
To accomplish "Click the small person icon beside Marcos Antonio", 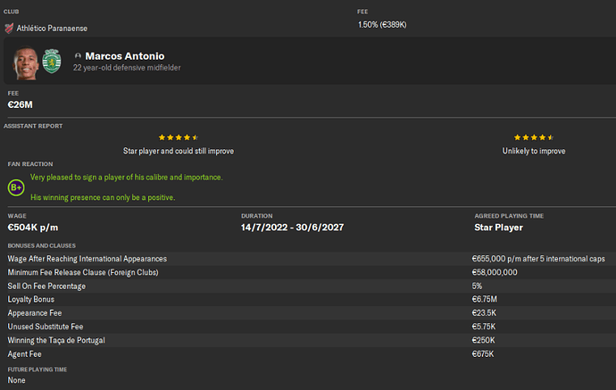I will pos(78,56).
